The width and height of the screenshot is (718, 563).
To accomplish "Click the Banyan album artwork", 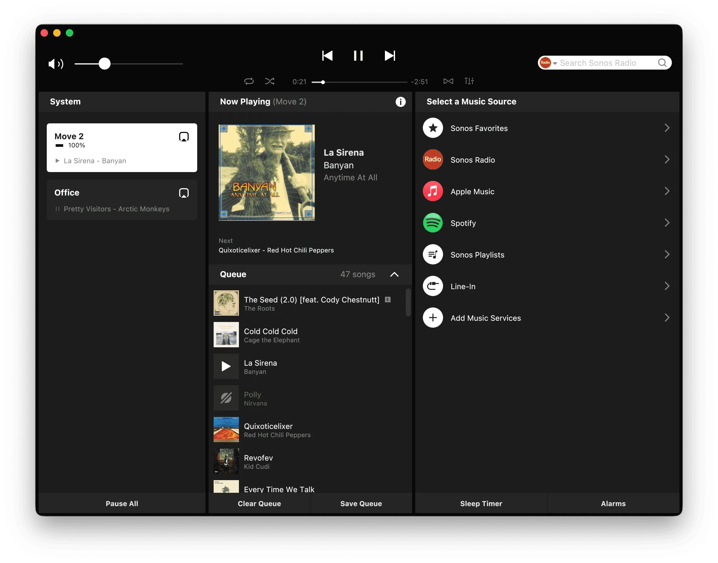I will 266,172.
